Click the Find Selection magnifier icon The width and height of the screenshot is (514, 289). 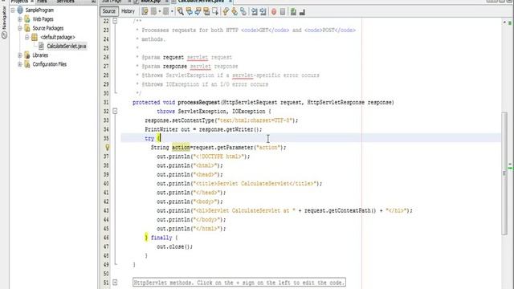point(180,11)
